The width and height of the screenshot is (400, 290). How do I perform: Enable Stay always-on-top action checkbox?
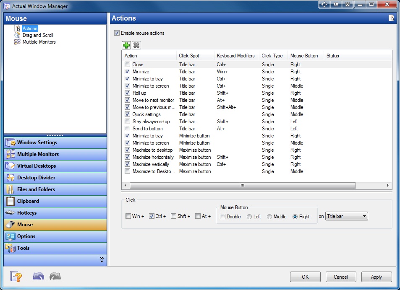click(127, 122)
